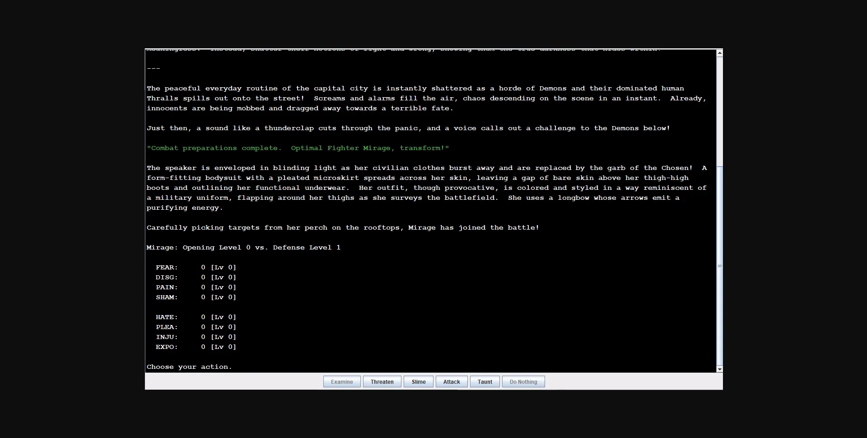
Task: Click the 'Just then, a sound' paragraph
Action: click(408, 128)
